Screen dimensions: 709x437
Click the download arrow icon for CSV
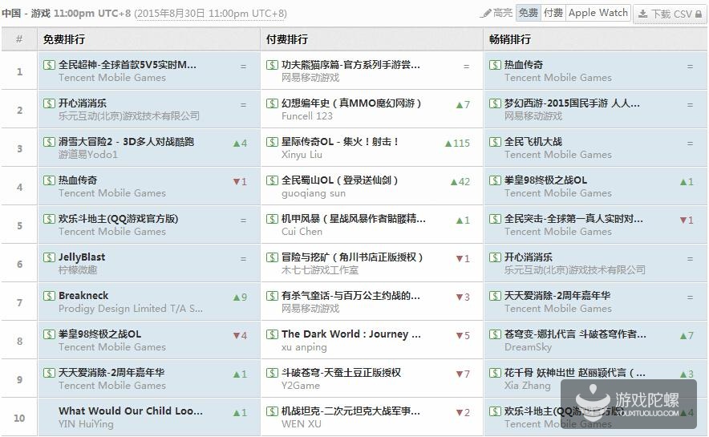point(643,14)
